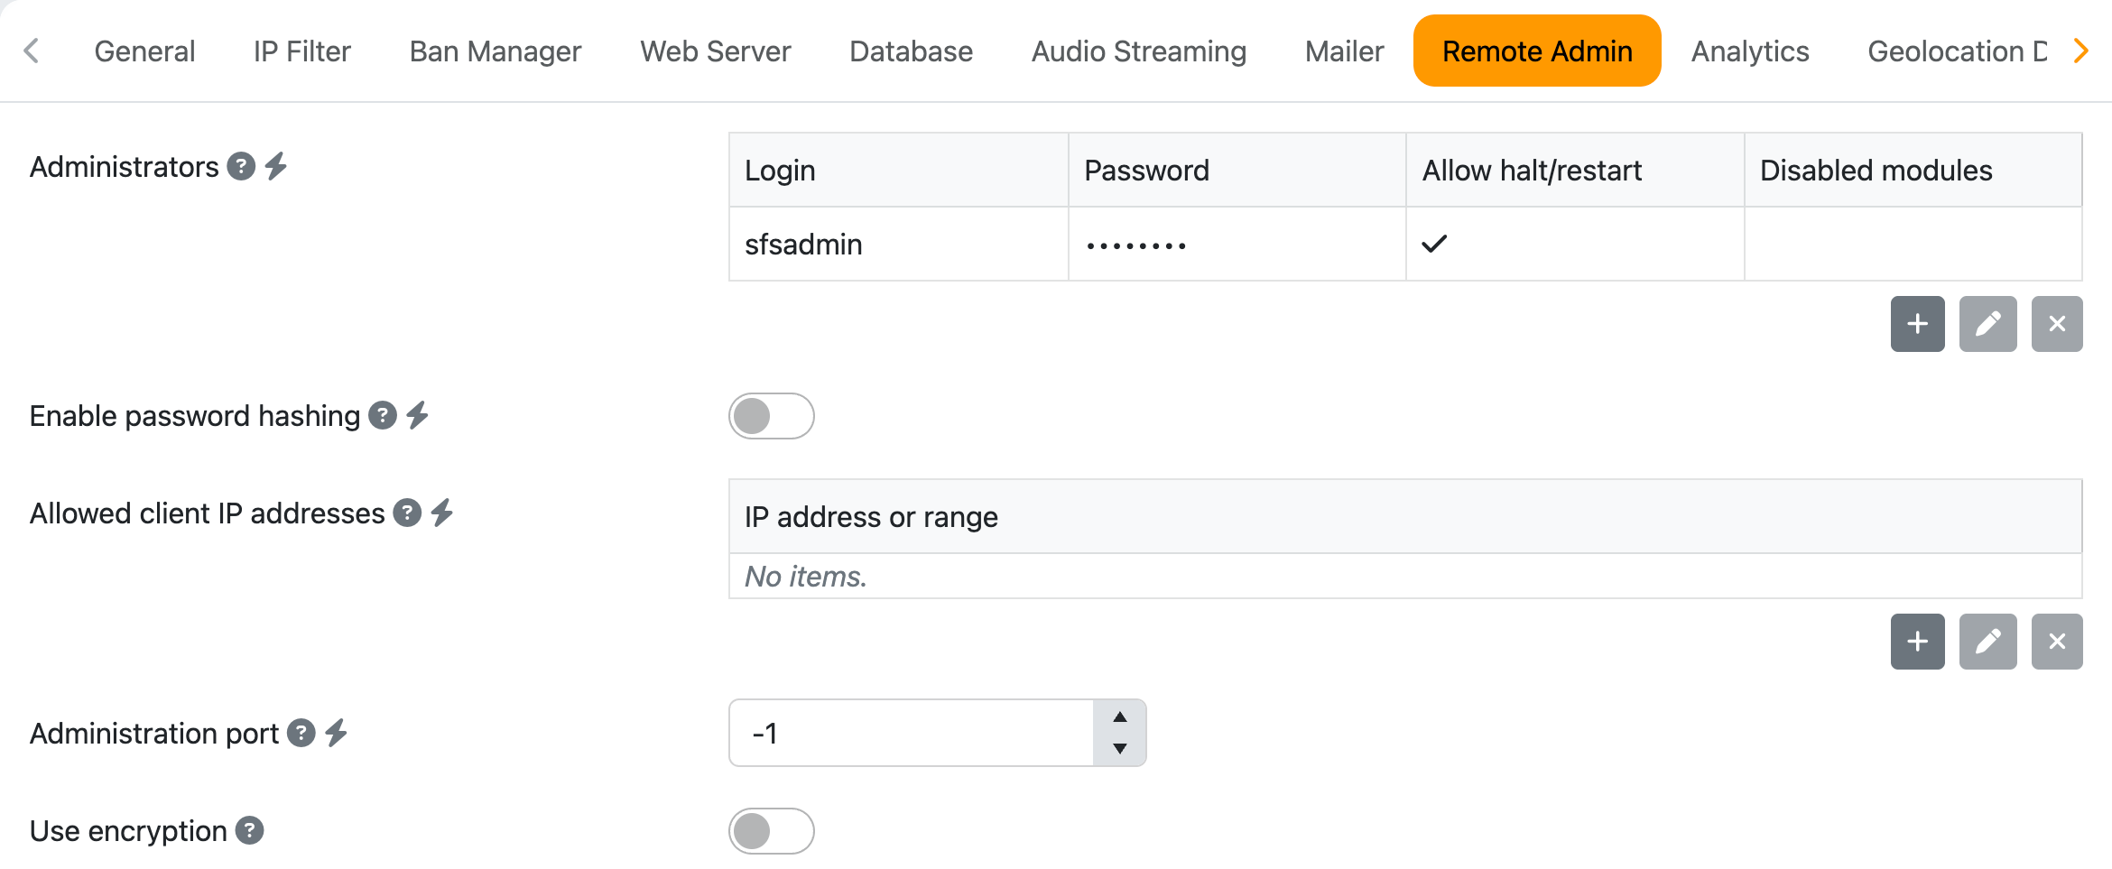Add a new administrator with the plus icon
Viewport: 2112px width, 869px height.
[x=1917, y=324]
